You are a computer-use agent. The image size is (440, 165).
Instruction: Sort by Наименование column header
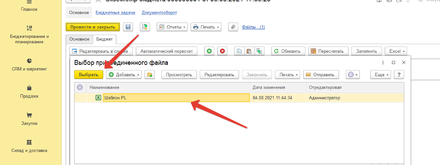tap(168, 87)
